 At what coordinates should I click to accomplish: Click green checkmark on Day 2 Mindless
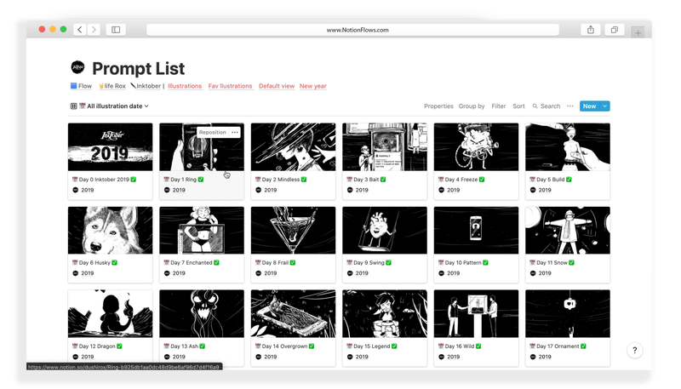304,180
